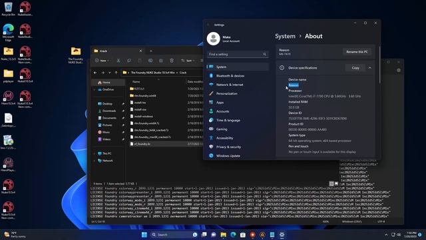Collapse Device specifications section

(370, 68)
